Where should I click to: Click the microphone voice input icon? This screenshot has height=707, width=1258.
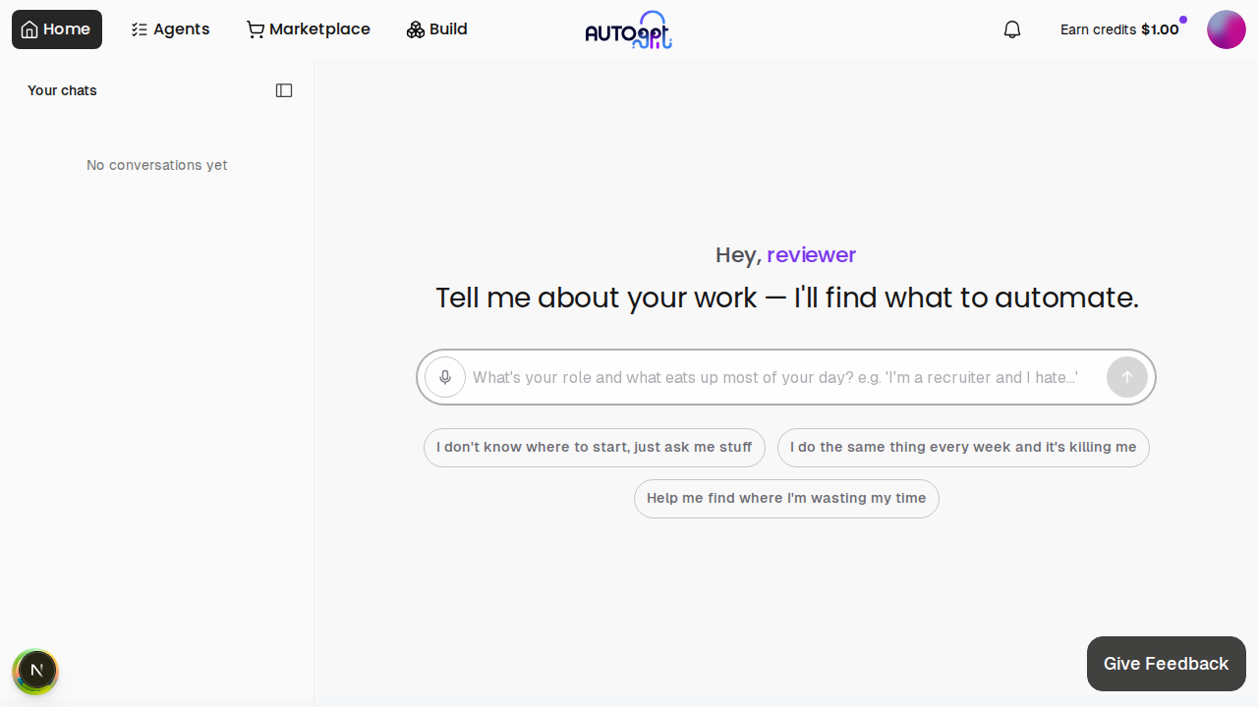445,377
